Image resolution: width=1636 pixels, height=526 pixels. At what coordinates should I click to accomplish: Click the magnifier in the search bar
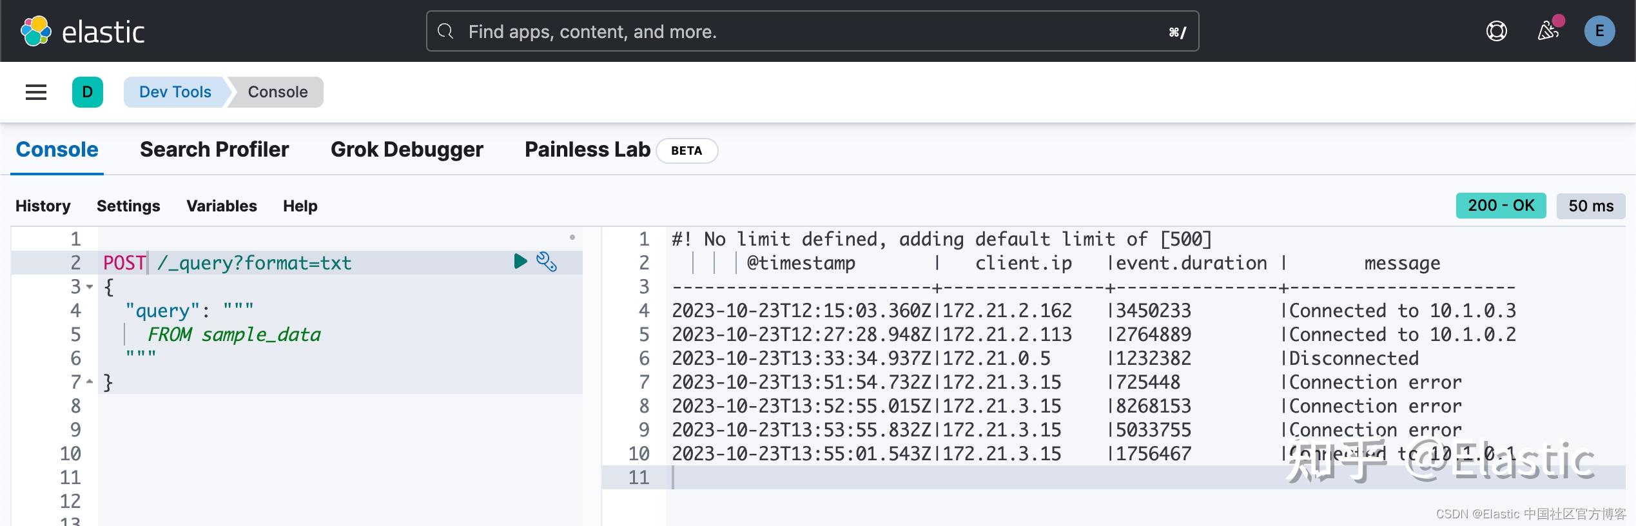(x=445, y=31)
